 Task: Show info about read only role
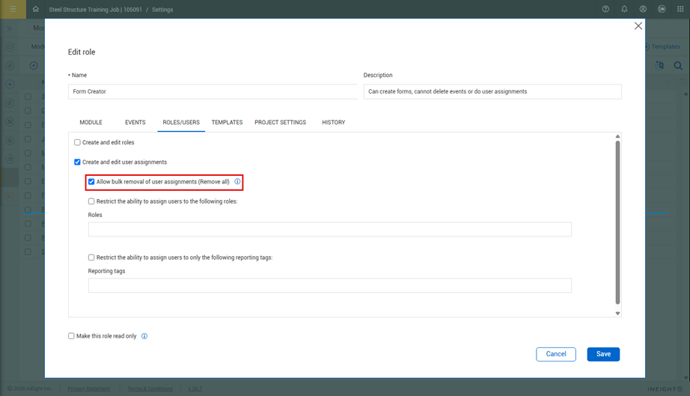[x=144, y=336]
